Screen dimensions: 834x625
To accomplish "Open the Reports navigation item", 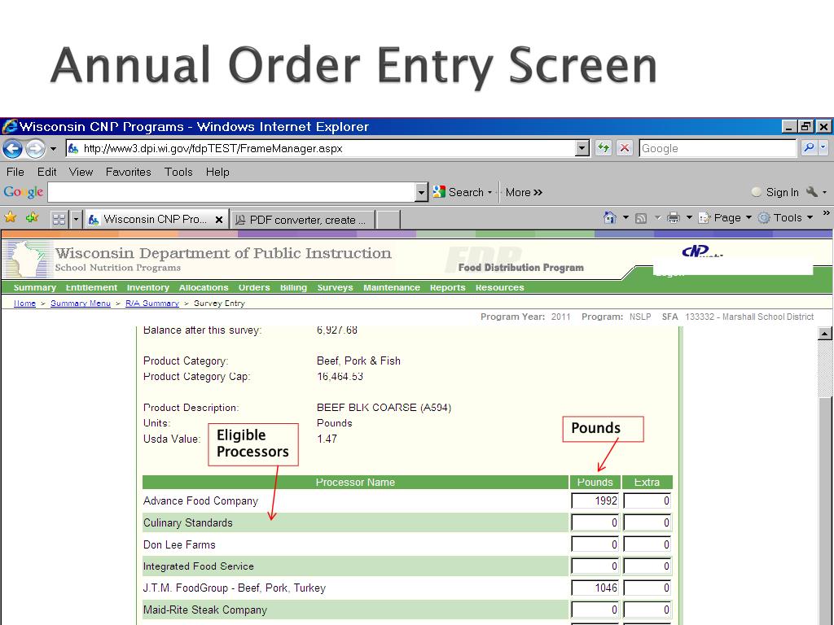I will [447, 287].
